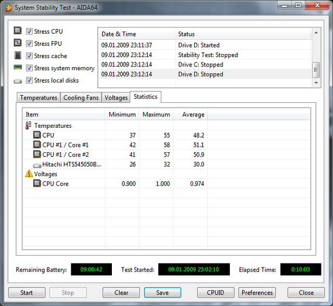Click the log scrollbar thumb

click(316, 70)
